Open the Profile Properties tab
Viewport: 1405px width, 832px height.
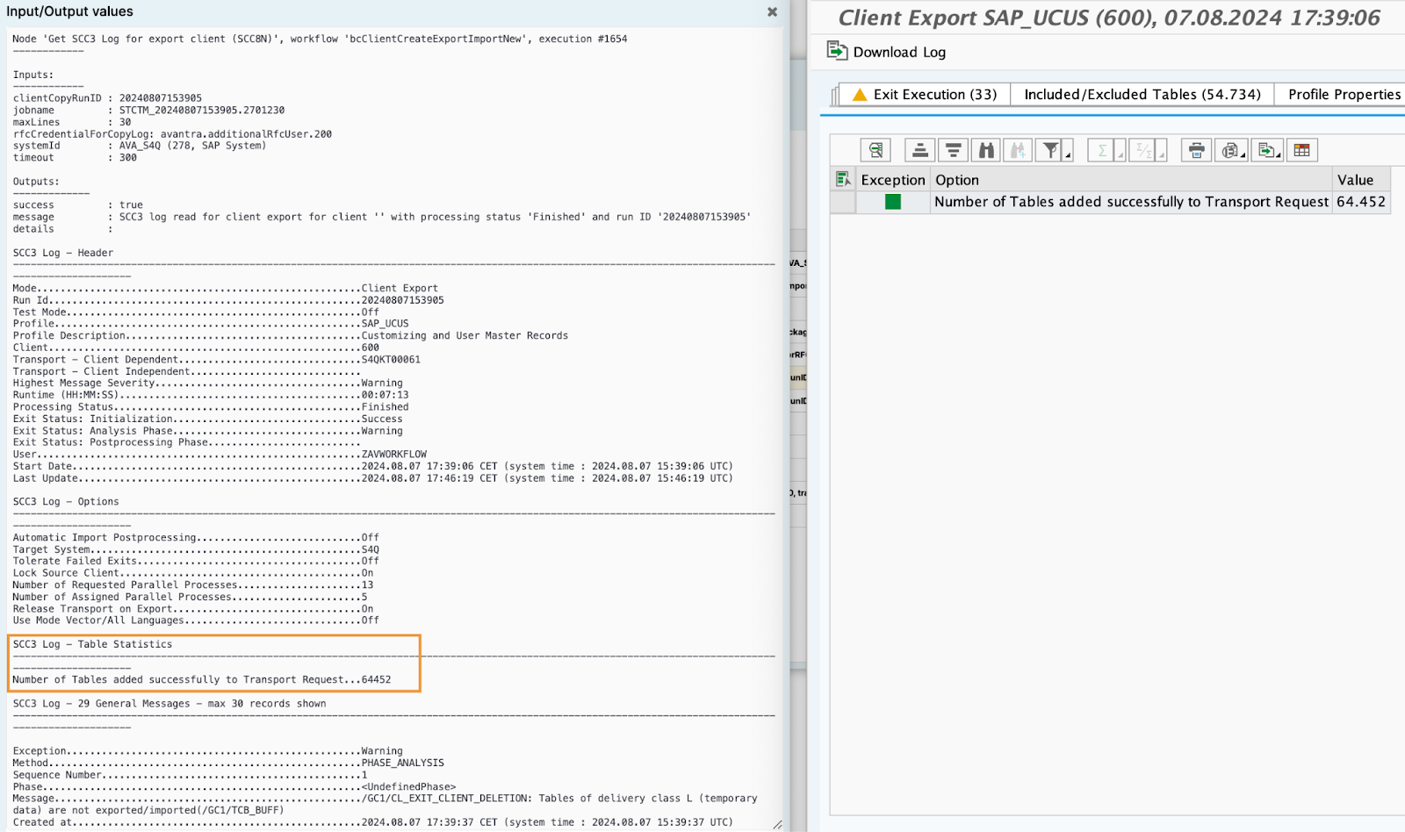pyautogui.click(x=1343, y=94)
